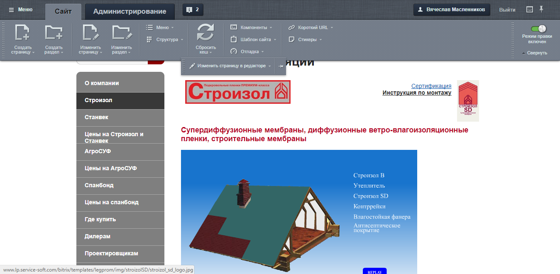Click the Создать раздел folder icon
Viewport: 560px width, 274px height.
coord(54,33)
